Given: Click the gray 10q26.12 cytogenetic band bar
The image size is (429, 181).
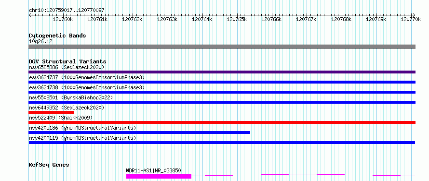Looking at the screenshot, I should (222, 47).
